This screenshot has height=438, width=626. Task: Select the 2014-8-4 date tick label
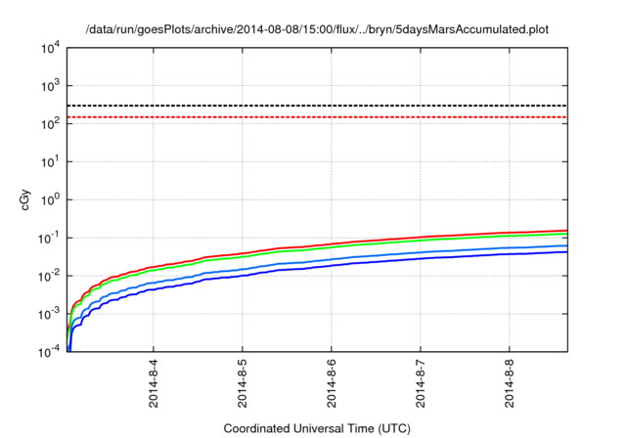[153, 384]
